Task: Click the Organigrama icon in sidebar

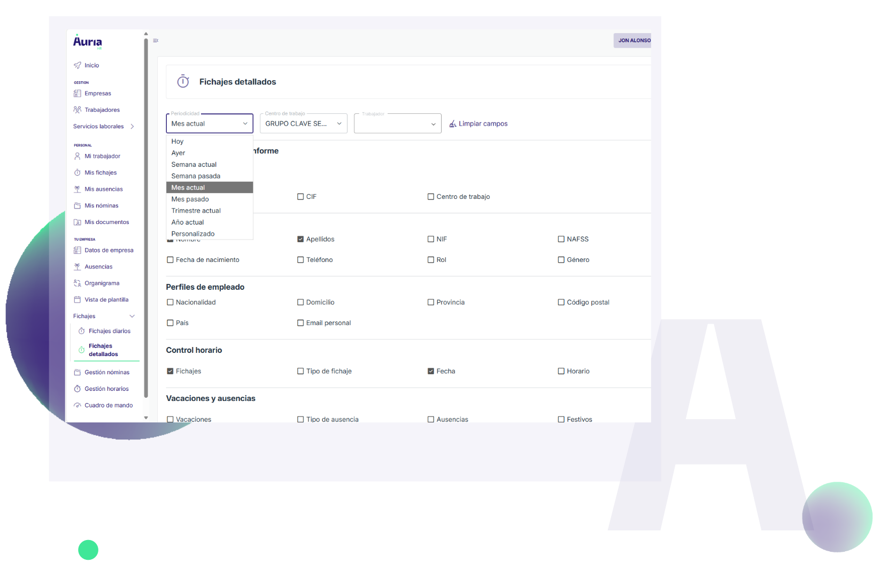Action: pos(78,283)
